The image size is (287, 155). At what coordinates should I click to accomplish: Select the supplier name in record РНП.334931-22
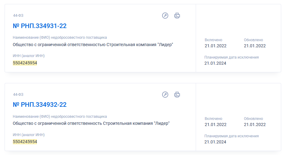pyautogui.click(x=93, y=45)
